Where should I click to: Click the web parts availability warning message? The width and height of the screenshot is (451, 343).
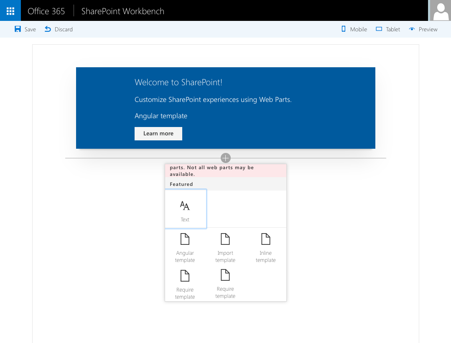tap(226, 171)
